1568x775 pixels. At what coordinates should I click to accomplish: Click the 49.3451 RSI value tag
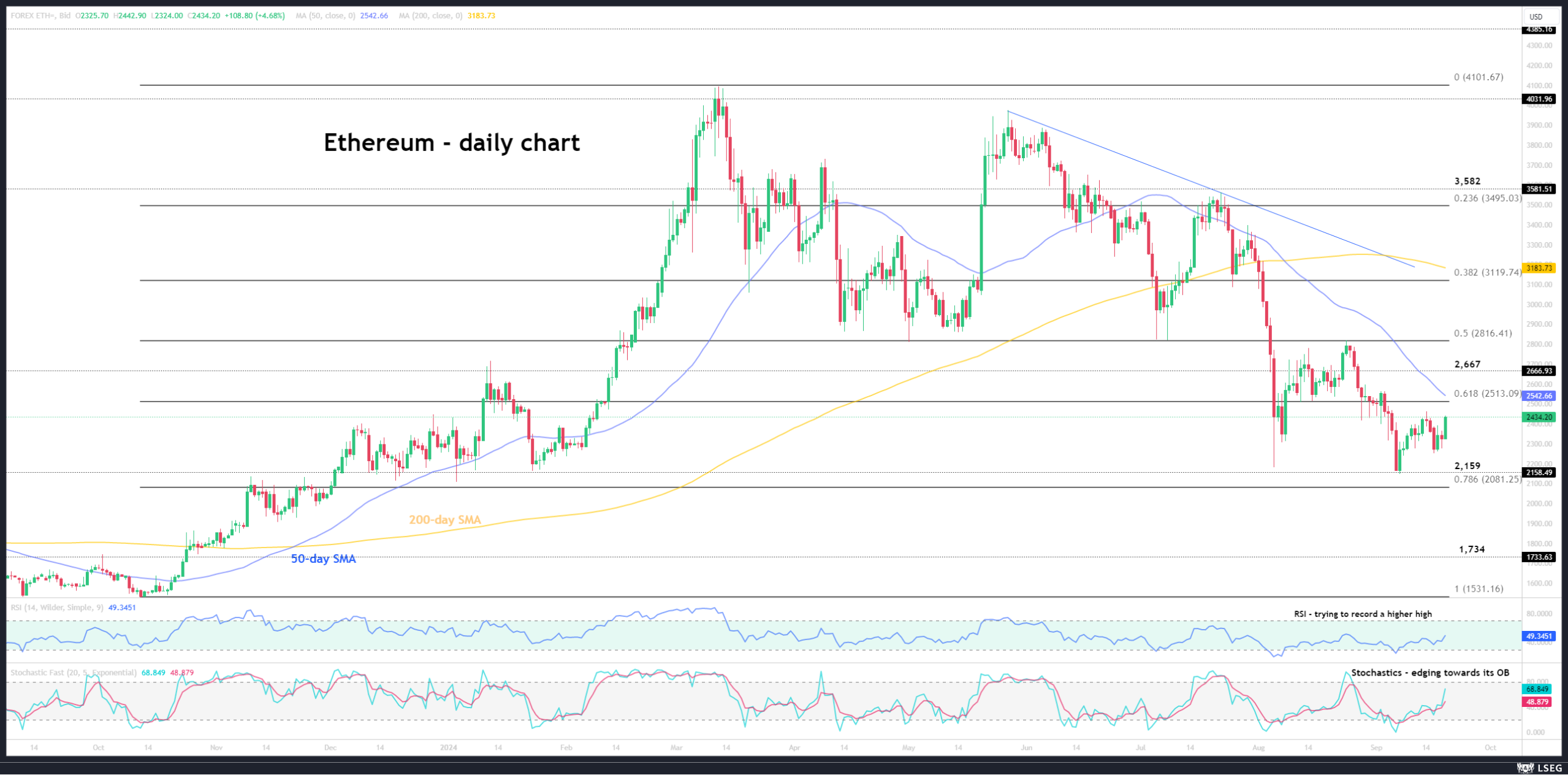1539,636
